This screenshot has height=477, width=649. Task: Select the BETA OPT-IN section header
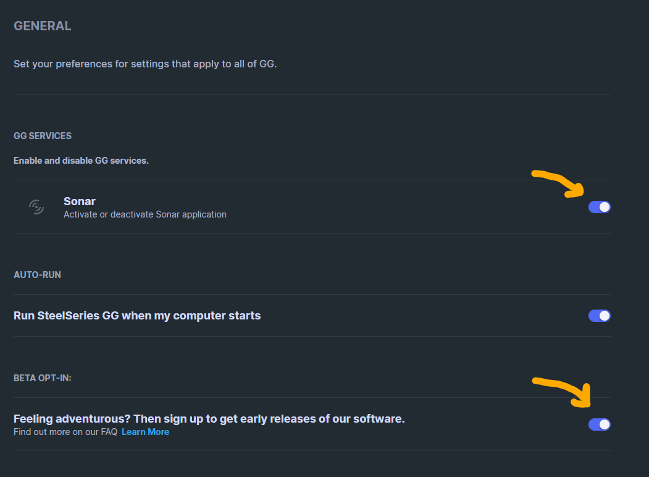click(x=43, y=378)
